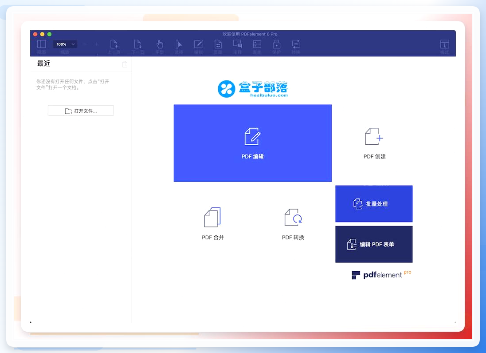
Task: Choose the PDF 创建 tile
Action: point(374,143)
